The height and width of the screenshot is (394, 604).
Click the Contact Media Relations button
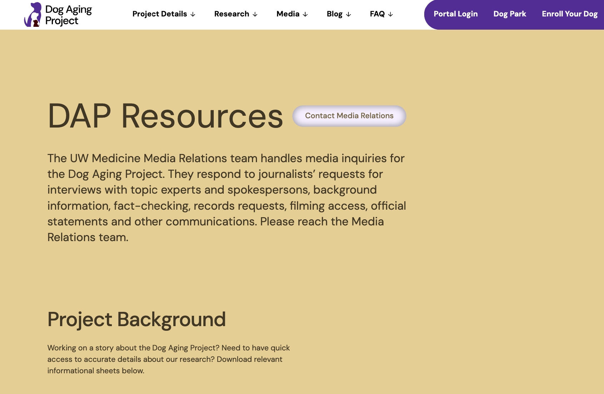coord(349,116)
